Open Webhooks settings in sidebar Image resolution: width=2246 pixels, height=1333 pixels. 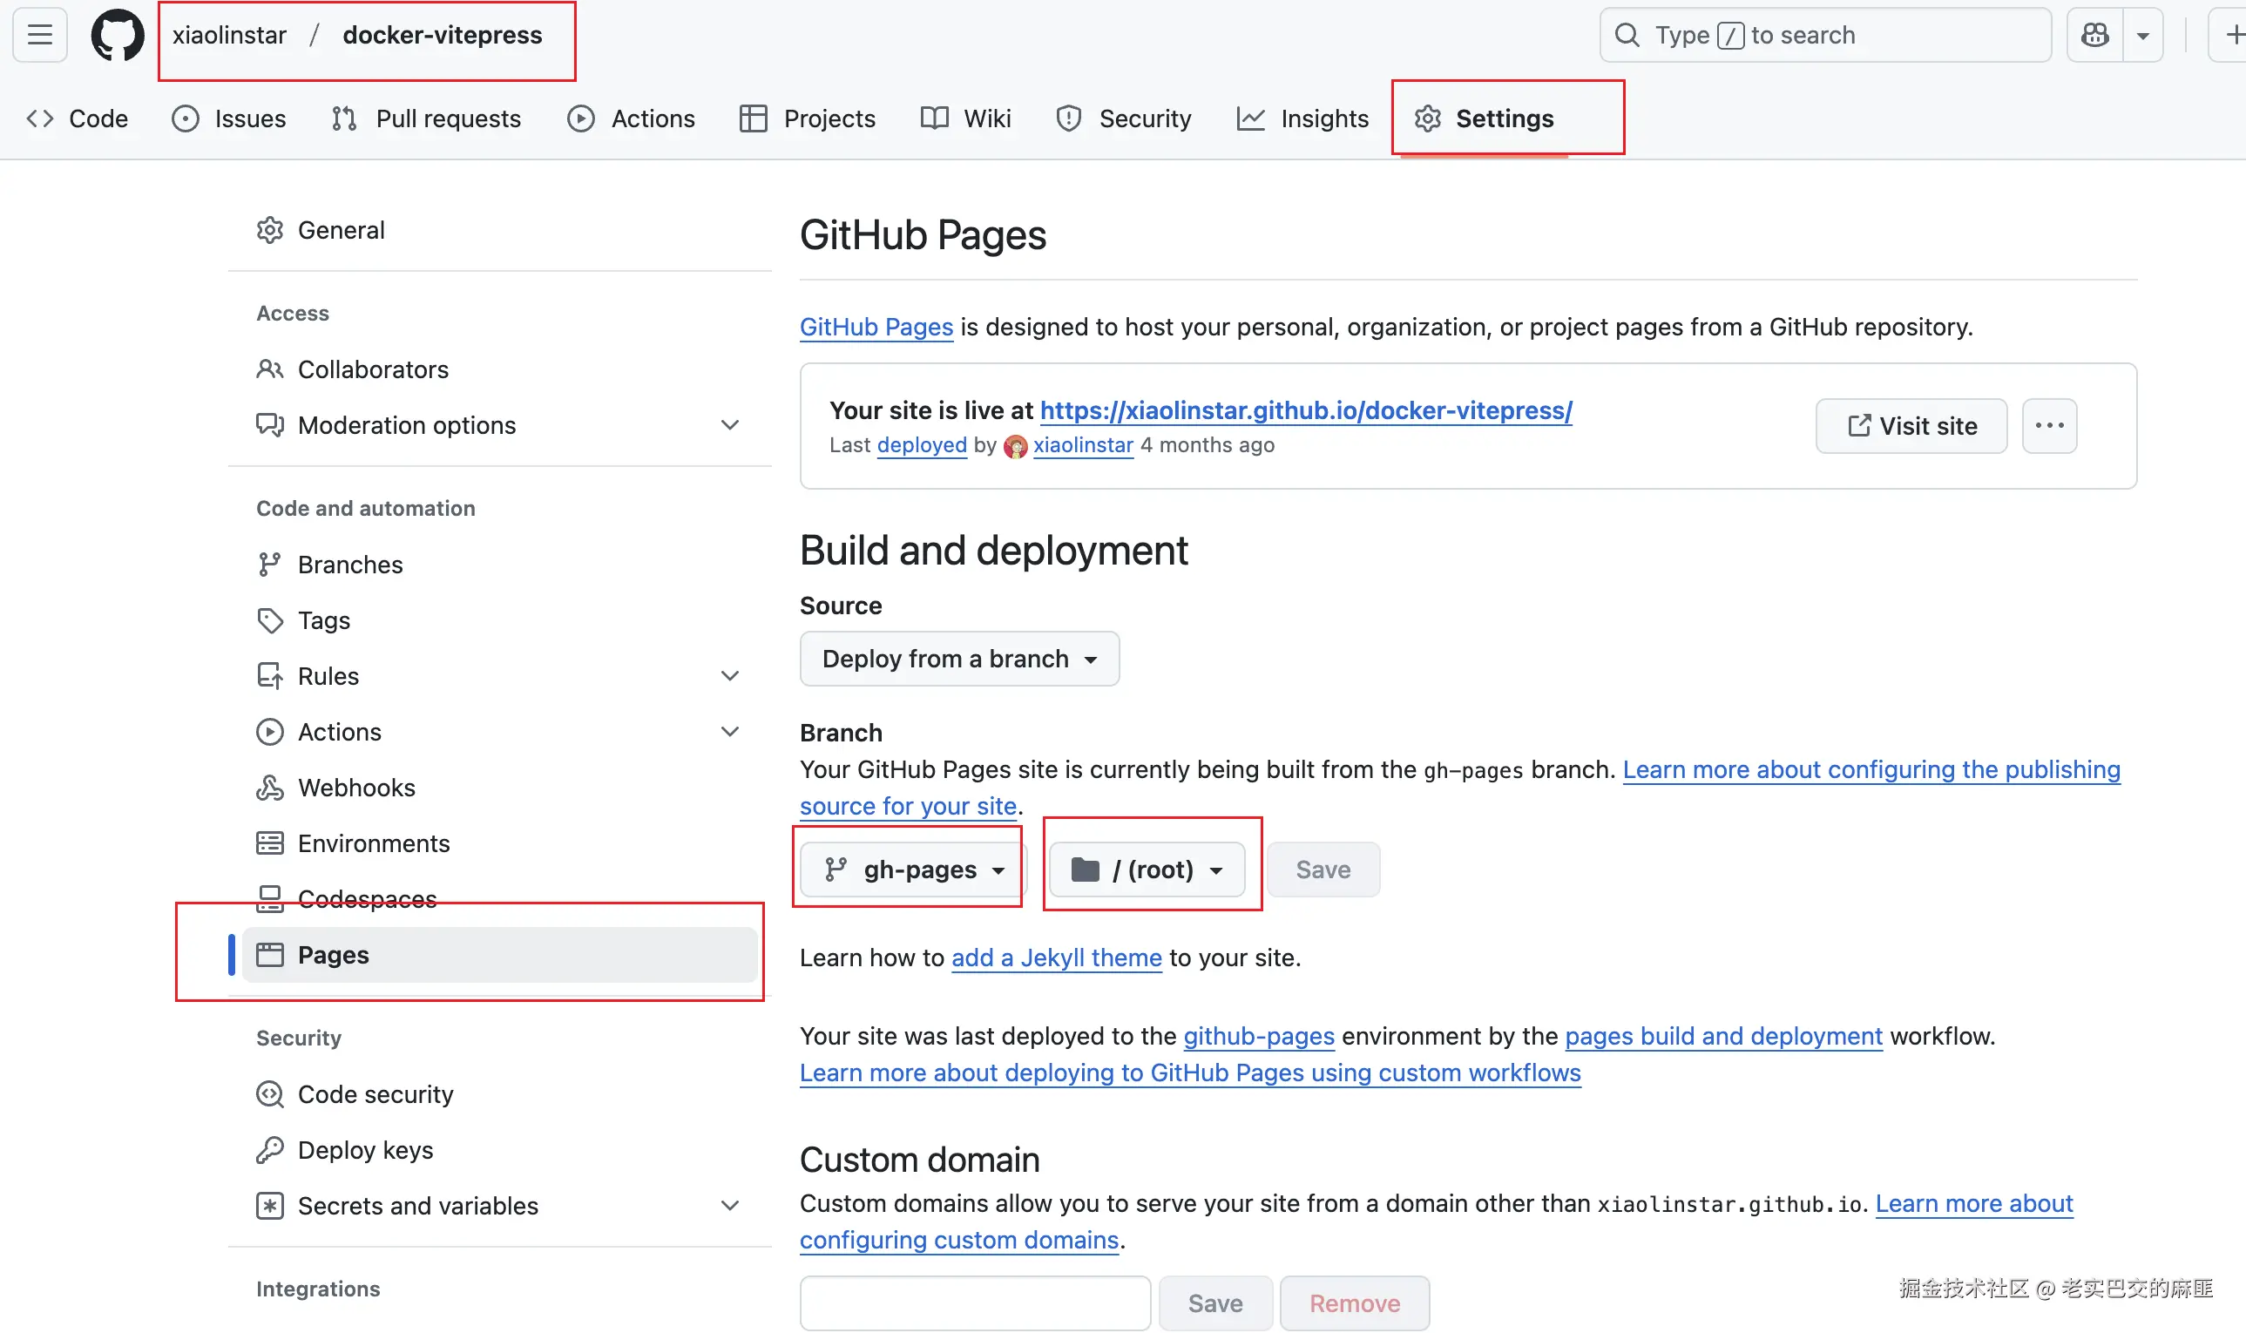355,788
